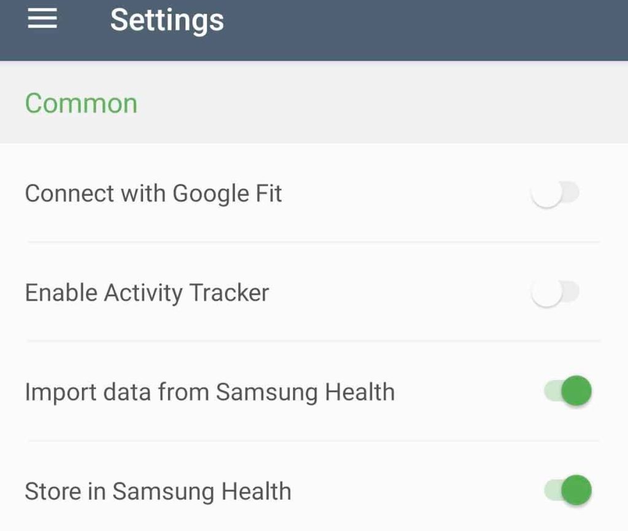Viewport: 628px width, 531px height.
Task: Enable the Activity Tracker switch
Action: [x=555, y=293]
